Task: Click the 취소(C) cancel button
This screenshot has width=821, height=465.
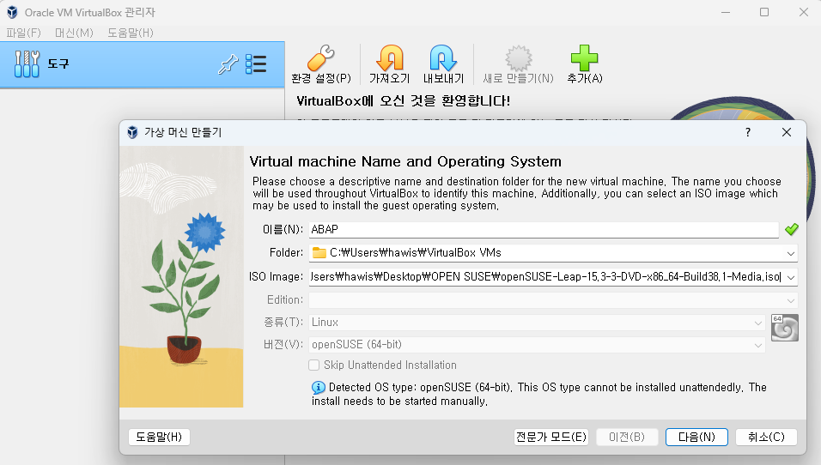Action: [x=767, y=437]
